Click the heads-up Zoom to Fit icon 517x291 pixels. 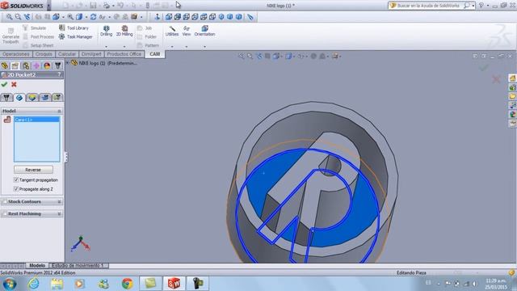(x=242, y=56)
